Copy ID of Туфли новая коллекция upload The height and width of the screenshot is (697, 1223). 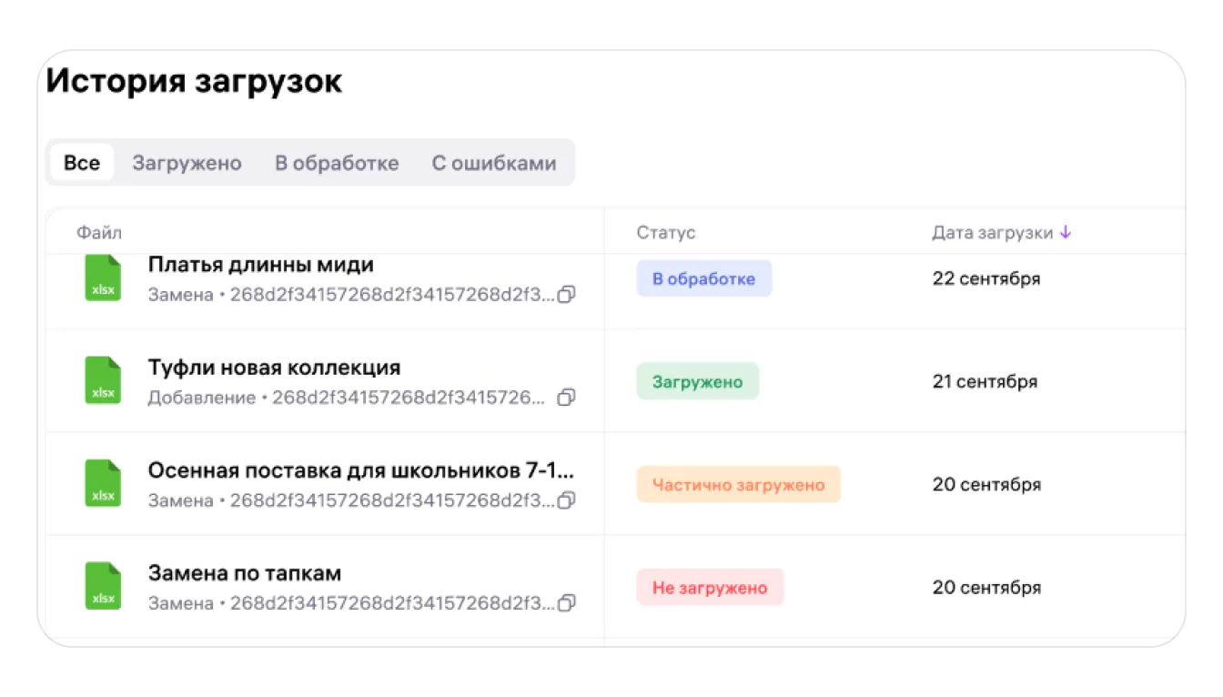(x=566, y=398)
